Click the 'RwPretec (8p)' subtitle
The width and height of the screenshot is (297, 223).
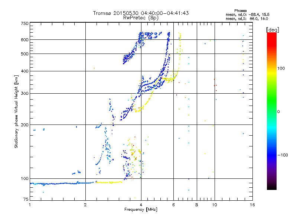point(141,18)
